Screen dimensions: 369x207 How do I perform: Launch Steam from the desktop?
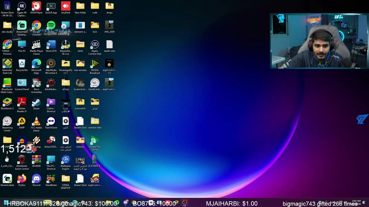click(x=36, y=104)
